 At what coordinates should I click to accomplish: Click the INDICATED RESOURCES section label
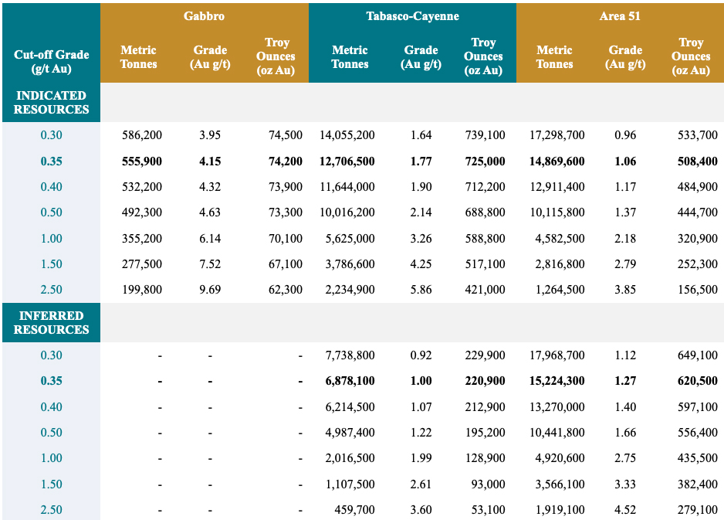(x=51, y=102)
